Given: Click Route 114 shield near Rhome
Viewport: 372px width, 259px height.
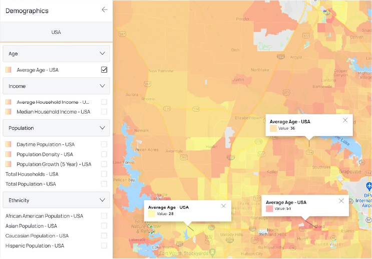Looking at the screenshot, I should (167, 109).
